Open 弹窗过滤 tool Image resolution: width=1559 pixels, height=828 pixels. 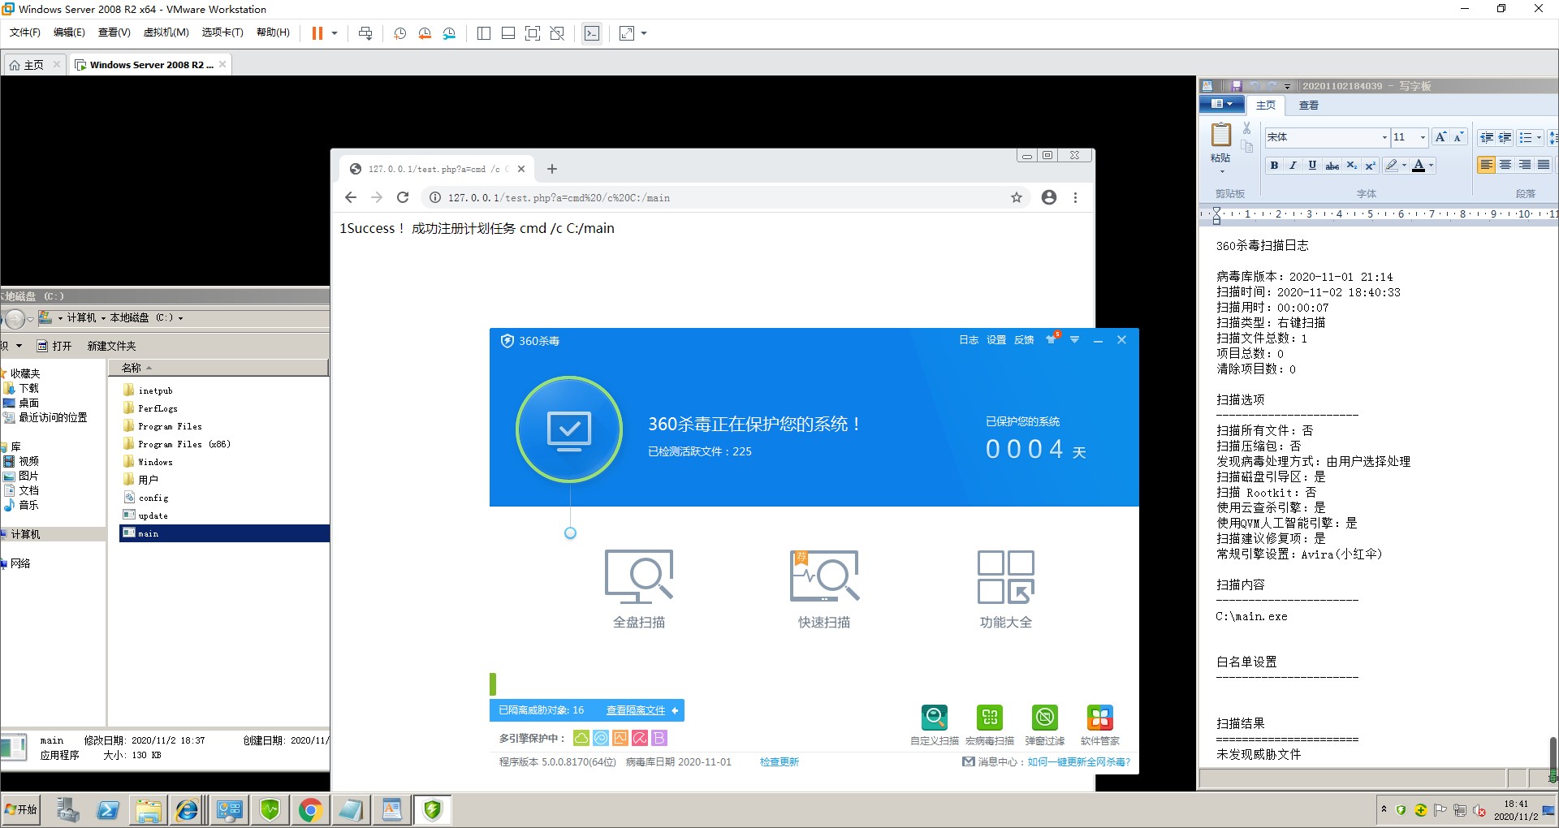click(x=1045, y=725)
